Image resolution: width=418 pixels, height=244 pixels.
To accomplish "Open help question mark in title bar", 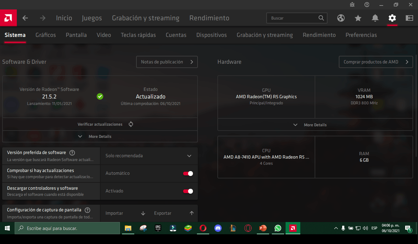I will [x=367, y=5].
